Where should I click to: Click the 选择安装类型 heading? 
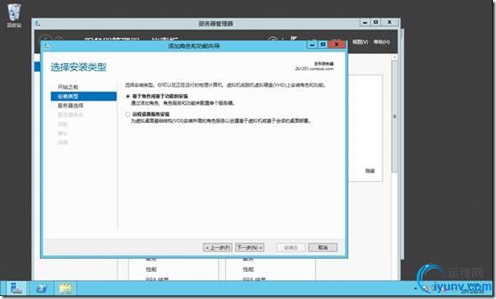79,67
